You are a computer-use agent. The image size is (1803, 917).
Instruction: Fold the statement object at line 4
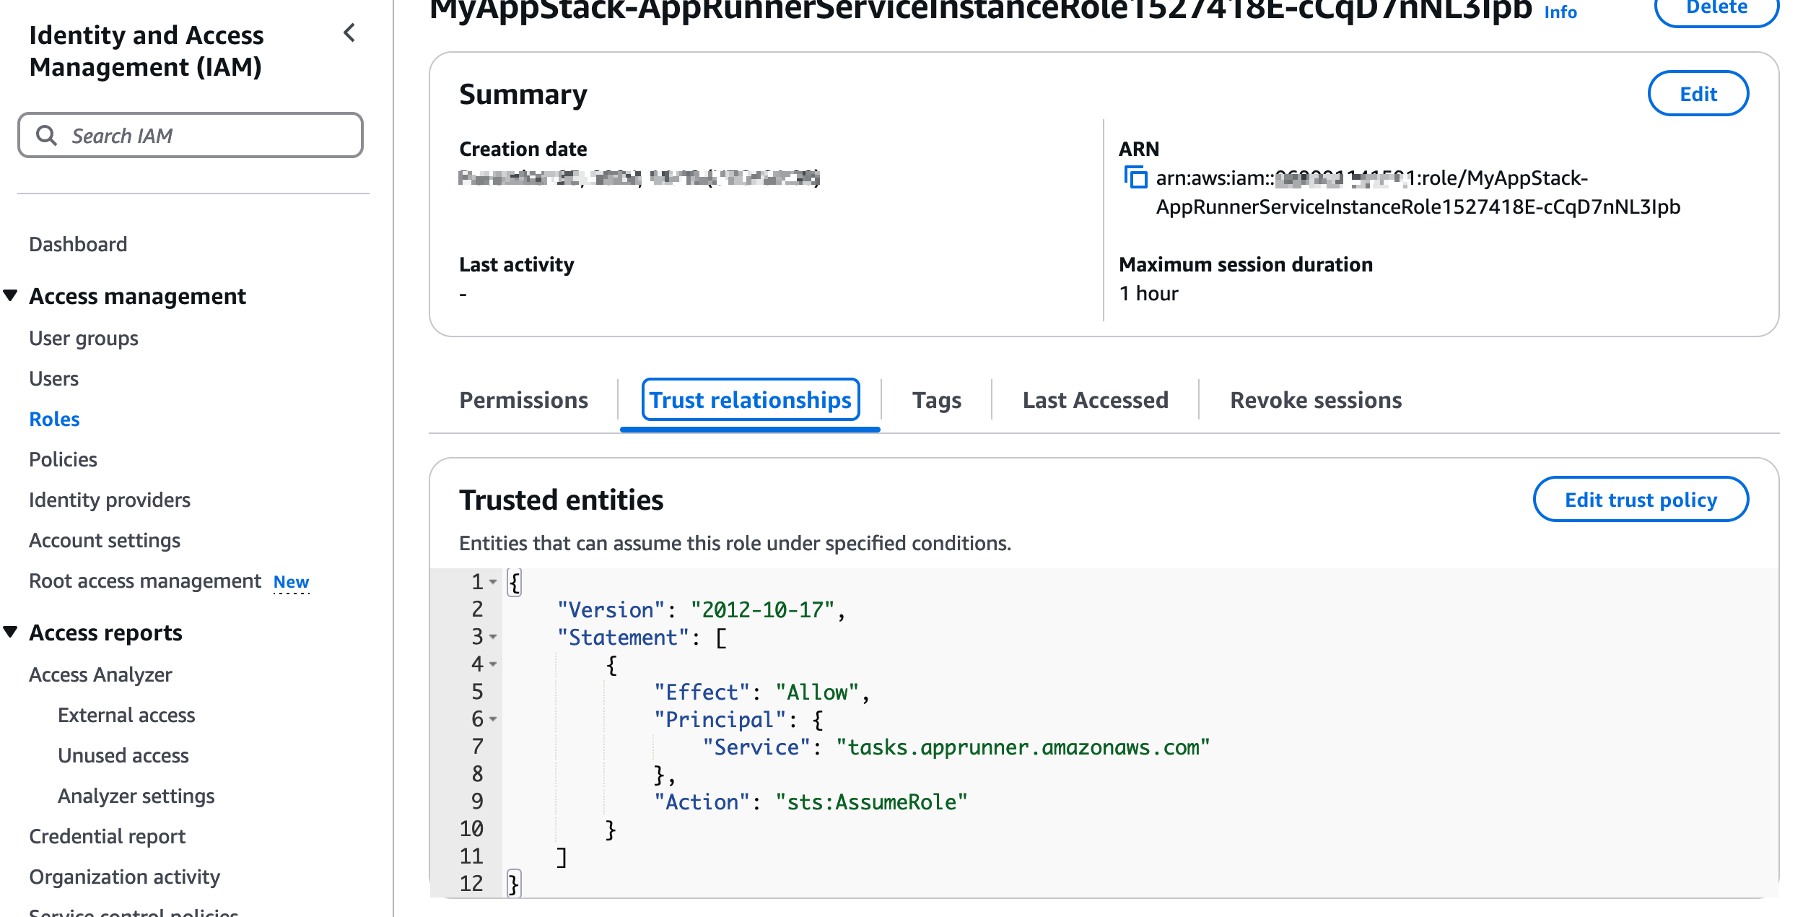[493, 664]
